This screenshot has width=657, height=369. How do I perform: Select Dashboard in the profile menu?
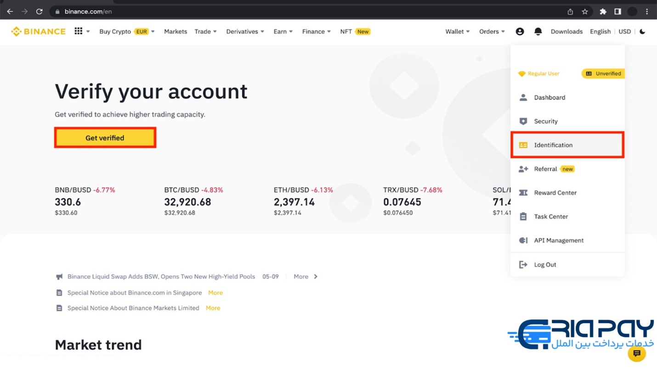click(x=567, y=97)
